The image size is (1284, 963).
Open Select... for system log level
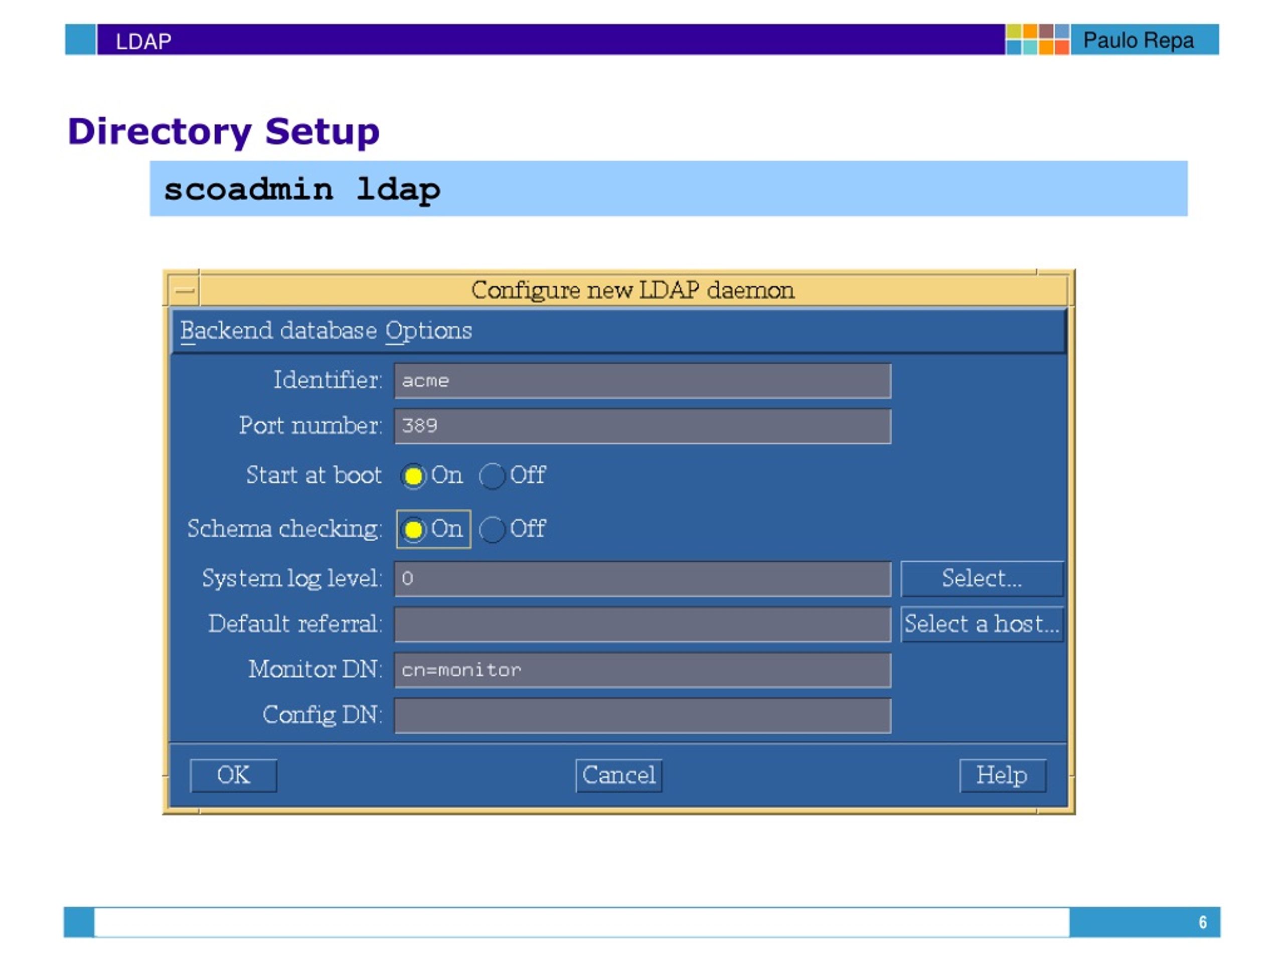tap(982, 579)
